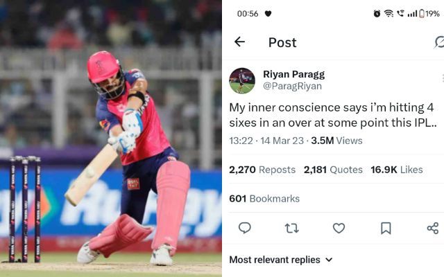View the 2,181 Quotes list
The height and width of the screenshot is (277, 444).
point(333,170)
